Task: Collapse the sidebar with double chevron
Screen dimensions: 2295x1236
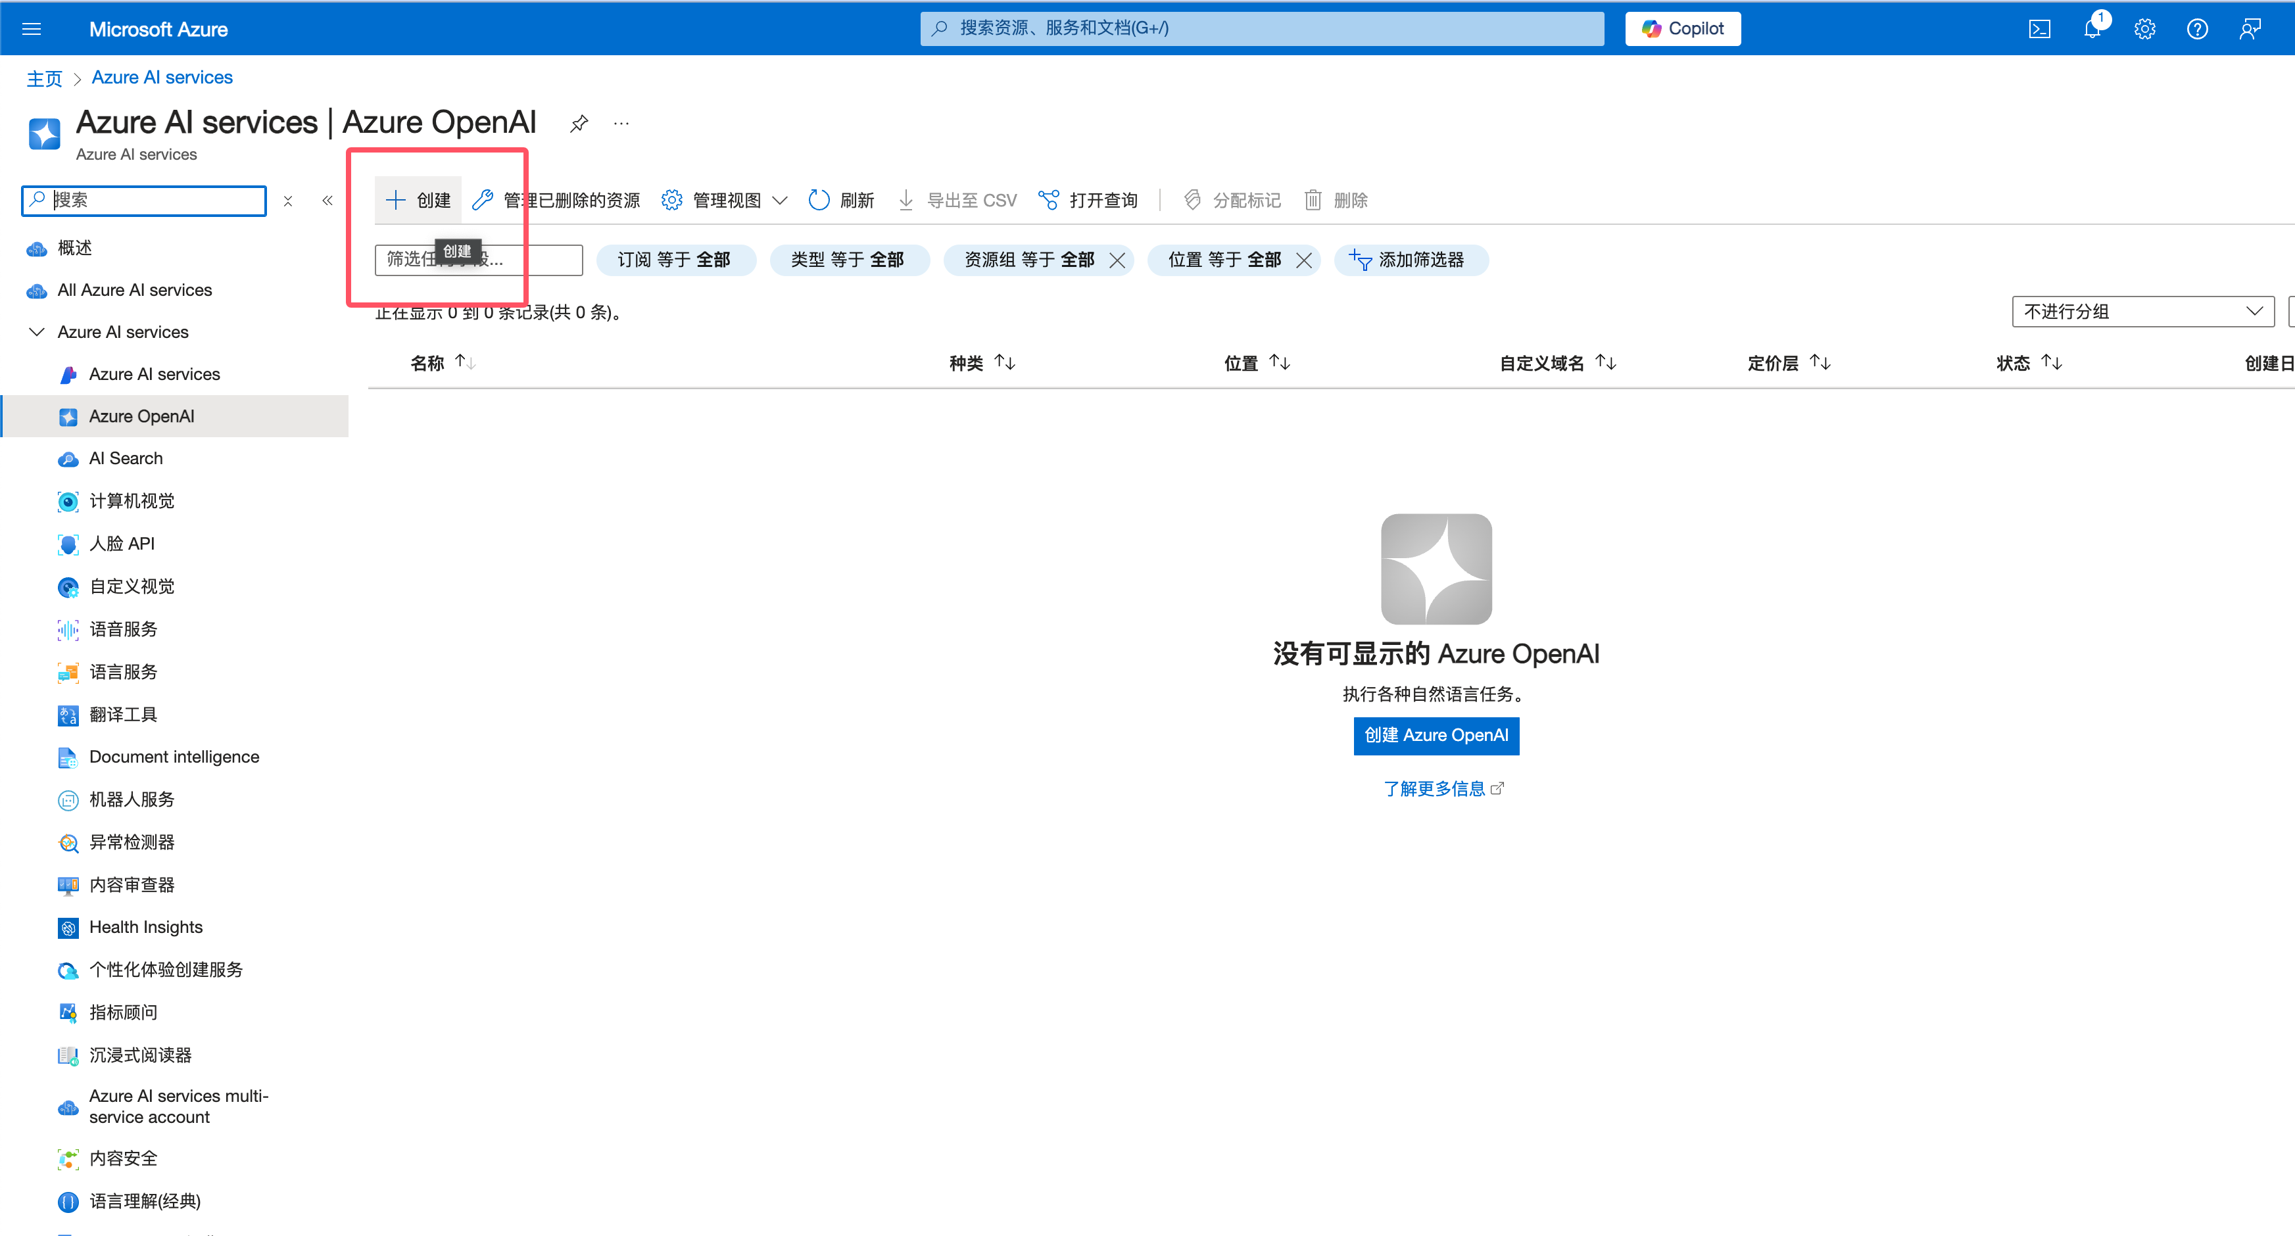Action: coord(327,201)
